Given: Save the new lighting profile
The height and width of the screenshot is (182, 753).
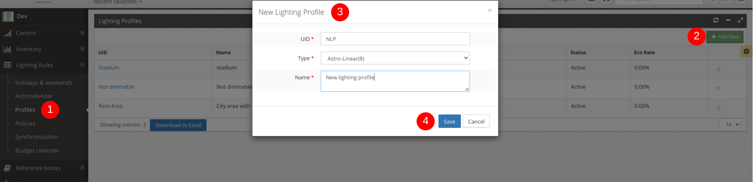Looking at the screenshot, I should click(x=449, y=121).
